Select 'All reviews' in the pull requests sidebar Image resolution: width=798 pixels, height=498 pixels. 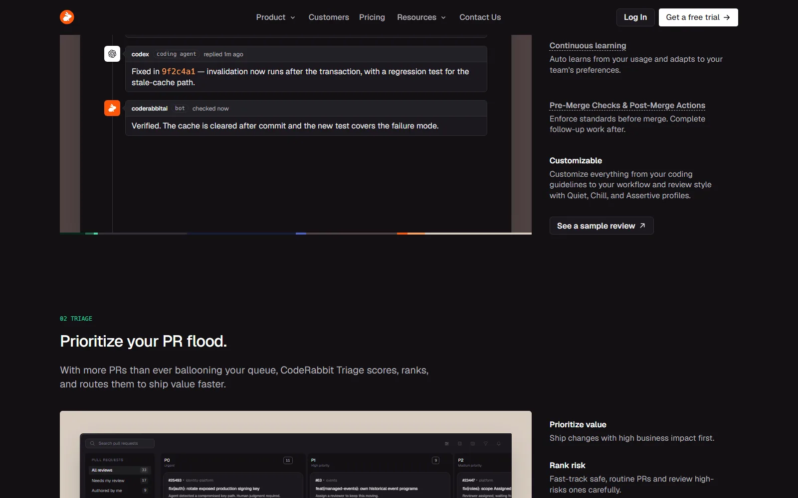point(119,470)
